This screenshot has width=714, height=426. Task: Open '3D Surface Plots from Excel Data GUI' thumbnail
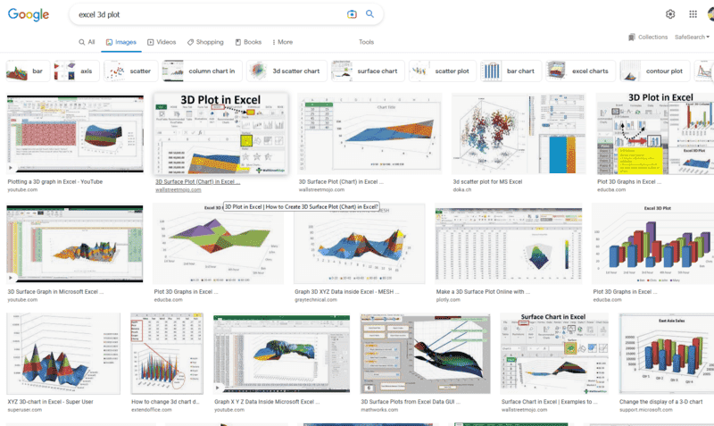click(x=425, y=354)
